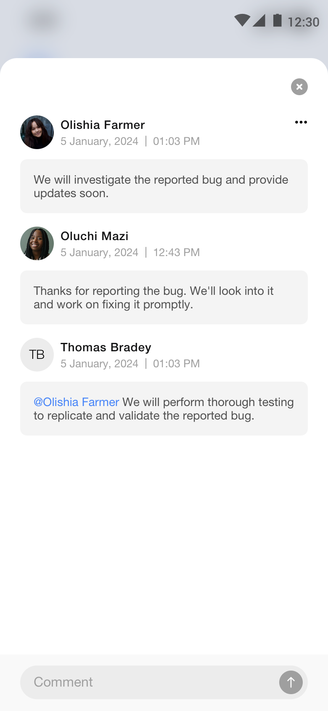Close the comments sheet with X icon
The image size is (328, 711).
pos(299,87)
